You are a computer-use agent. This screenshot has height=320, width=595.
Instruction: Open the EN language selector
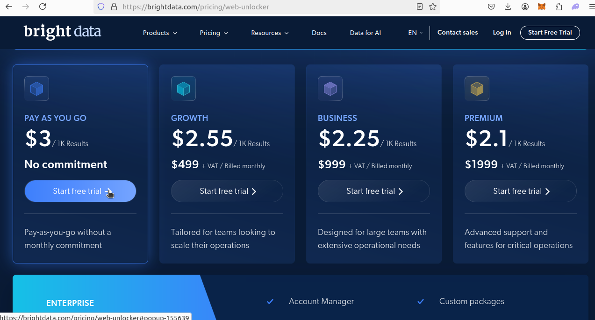click(415, 33)
